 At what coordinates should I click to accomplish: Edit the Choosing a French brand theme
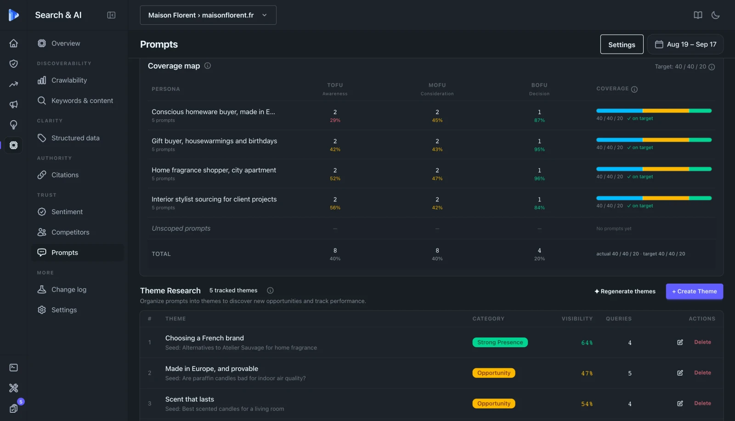pos(680,342)
